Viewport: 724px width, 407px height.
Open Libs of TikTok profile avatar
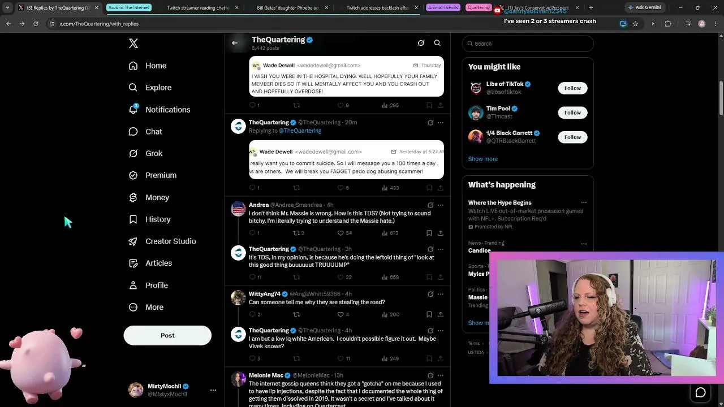point(476,88)
